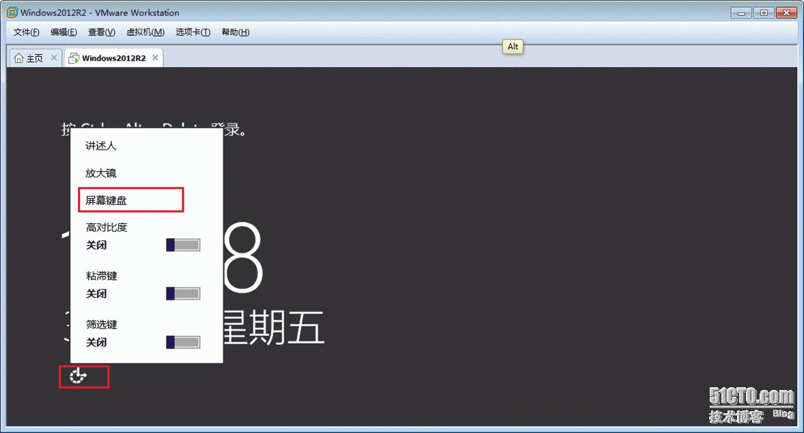The width and height of the screenshot is (804, 433).
Task: Select the Windows2012R2 tab
Action: (x=111, y=58)
